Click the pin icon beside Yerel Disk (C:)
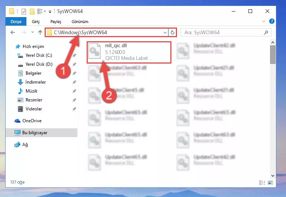Screen dimensions: 286x197 point(74,55)
